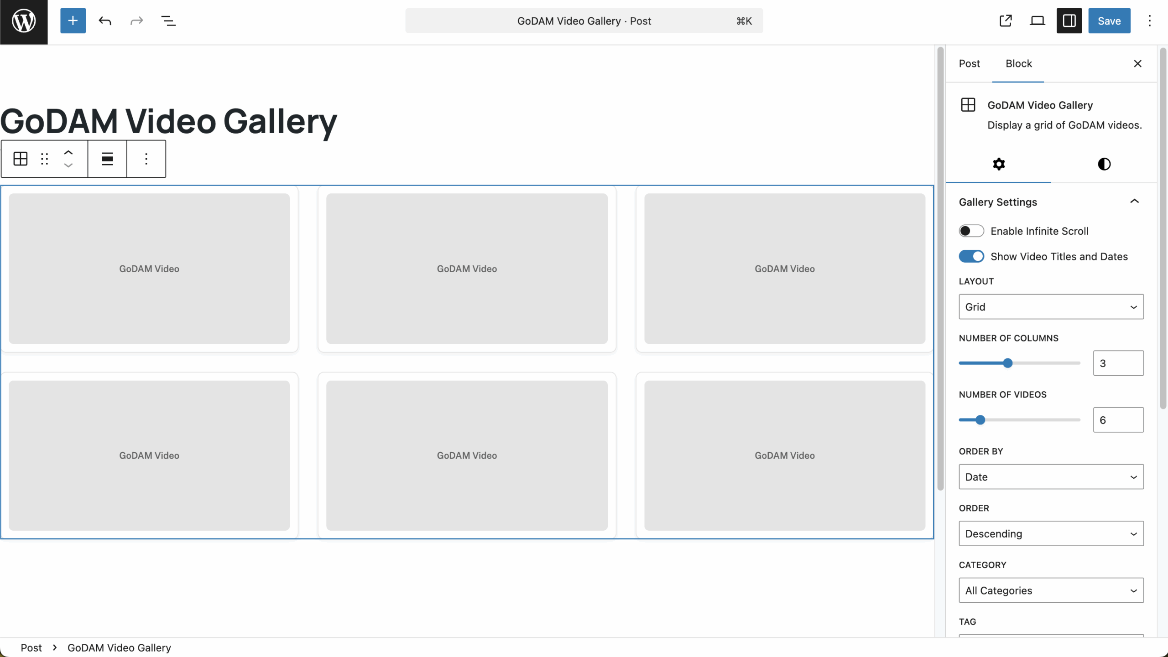Open the WordPress logo menu
1168x657 pixels.
pyautogui.click(x=24, y=21)
